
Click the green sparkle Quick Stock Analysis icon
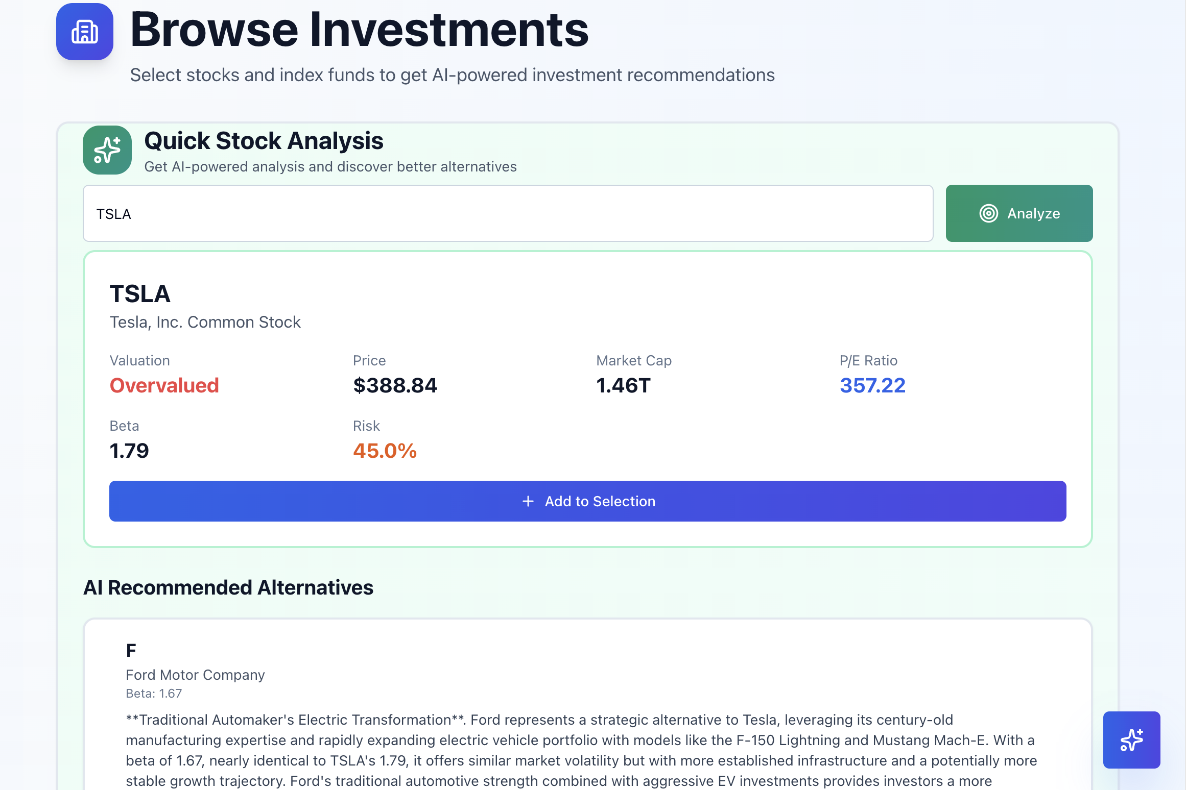[107, 150]
